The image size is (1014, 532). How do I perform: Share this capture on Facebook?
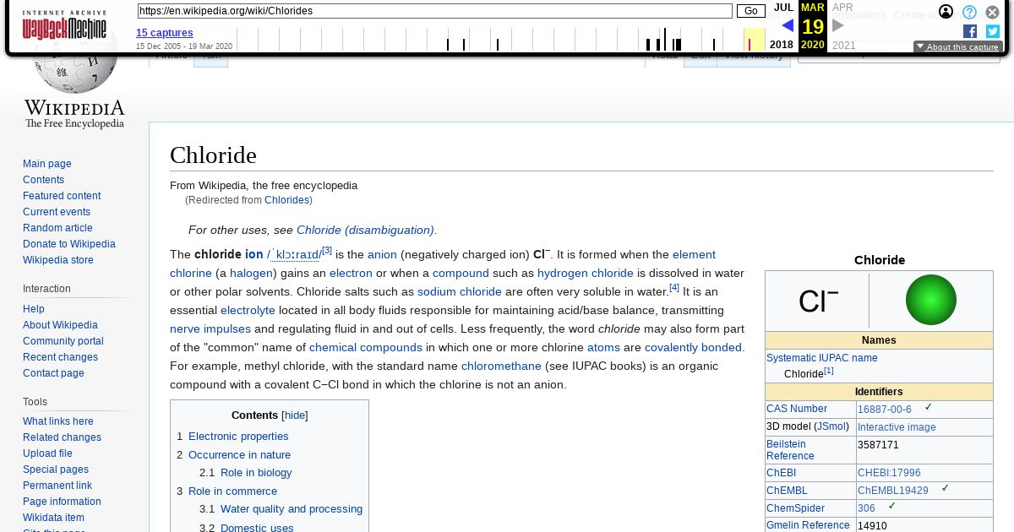(x=970, y=31)
